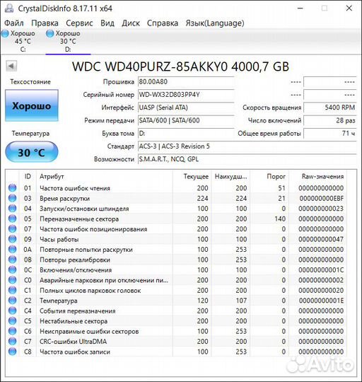The image size is (362, 382).
Task: Click the Наихудш... column header
Action: (x=230, y=176)
